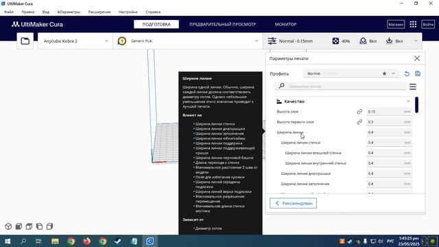439x247 pixels.
Task: Open Steam from the taskbar
Action: click(x=118, y=241)
